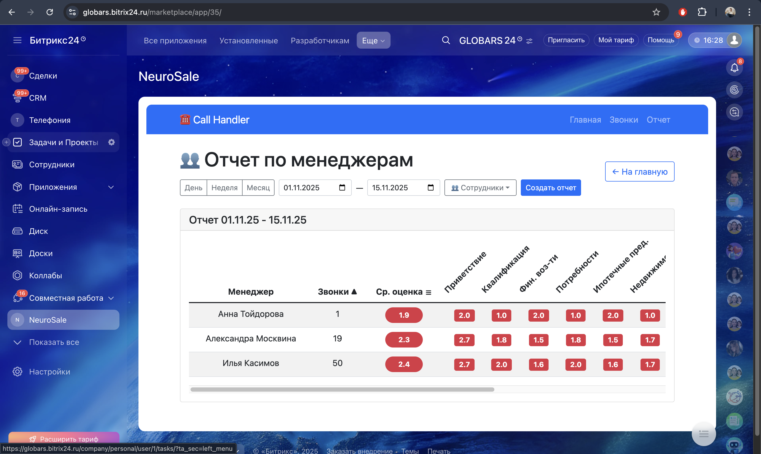Click the calendar icon in start date field

(342, 188)
